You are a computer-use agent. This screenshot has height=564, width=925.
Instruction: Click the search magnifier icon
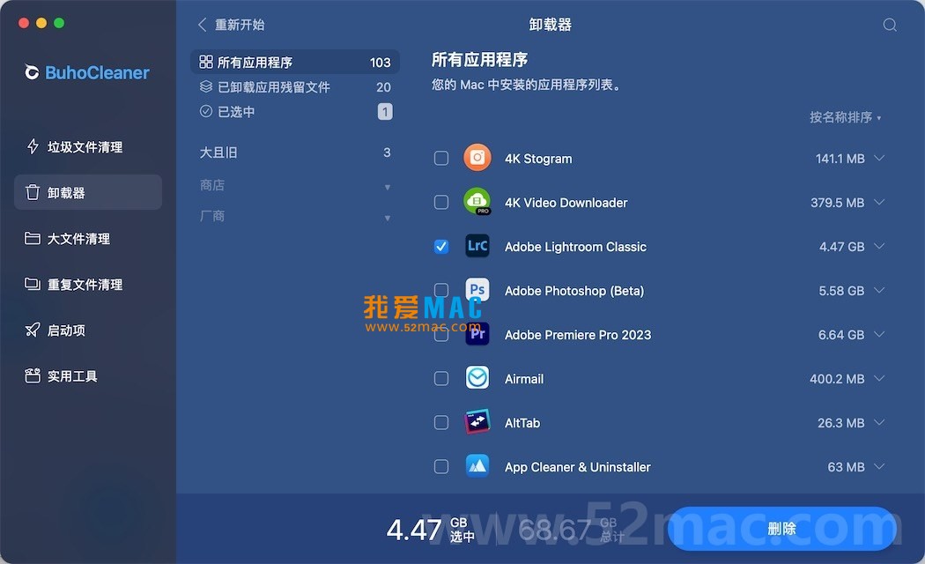tap(890, 25)
